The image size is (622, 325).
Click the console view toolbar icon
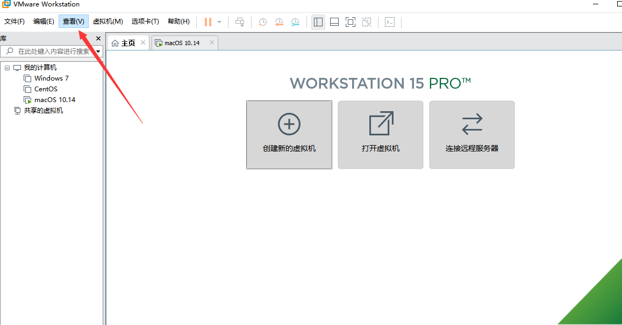(390, 22)
